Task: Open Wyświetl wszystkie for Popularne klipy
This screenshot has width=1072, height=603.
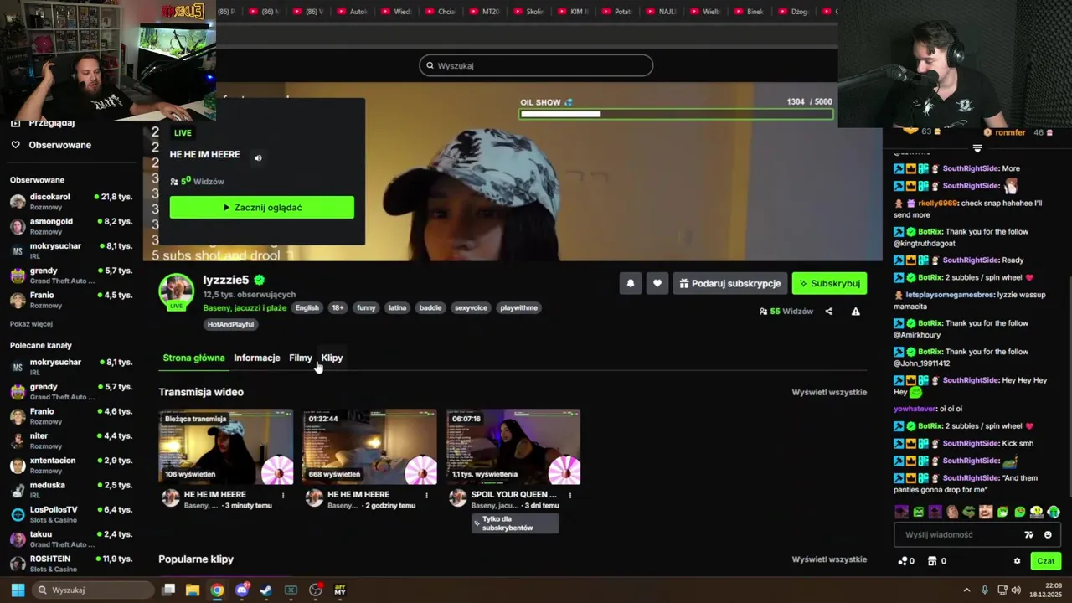Action: point(829,559)
